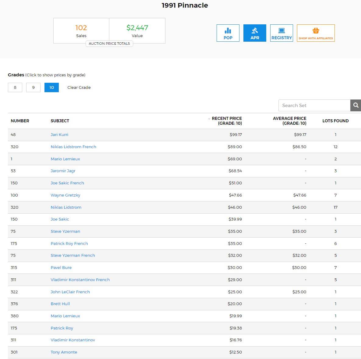This screenshot has height=359, width=361.
Task: Sort by the NUMBER column header
Action: [20, 121]
